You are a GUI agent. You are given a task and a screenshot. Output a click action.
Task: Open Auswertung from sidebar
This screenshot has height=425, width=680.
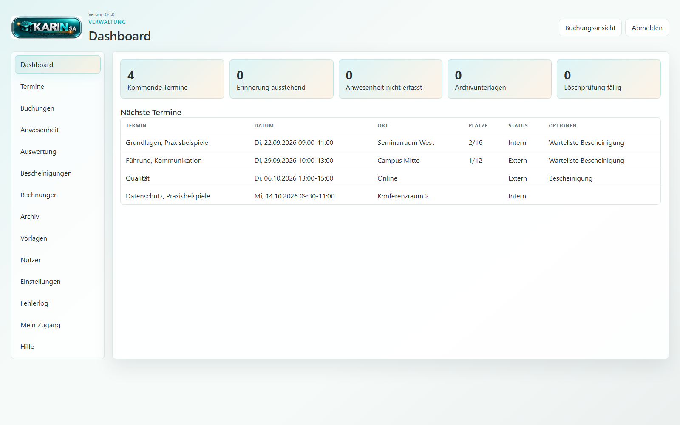58,151
